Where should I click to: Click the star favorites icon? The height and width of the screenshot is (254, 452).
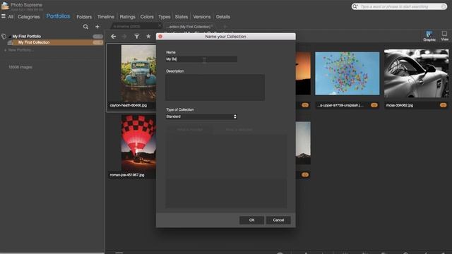(x=148, y=36)
